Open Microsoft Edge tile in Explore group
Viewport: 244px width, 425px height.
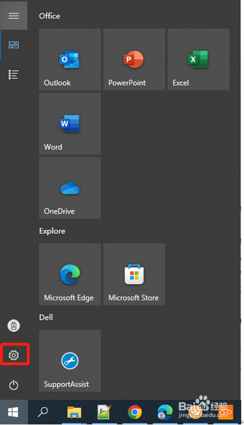point(70,275)
